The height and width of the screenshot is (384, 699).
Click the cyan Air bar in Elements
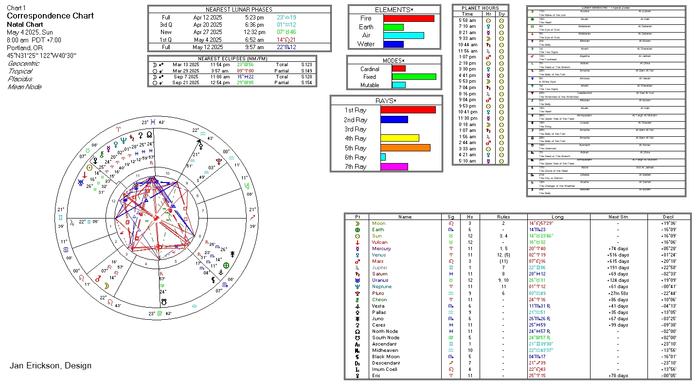click(x=404, y=36)
